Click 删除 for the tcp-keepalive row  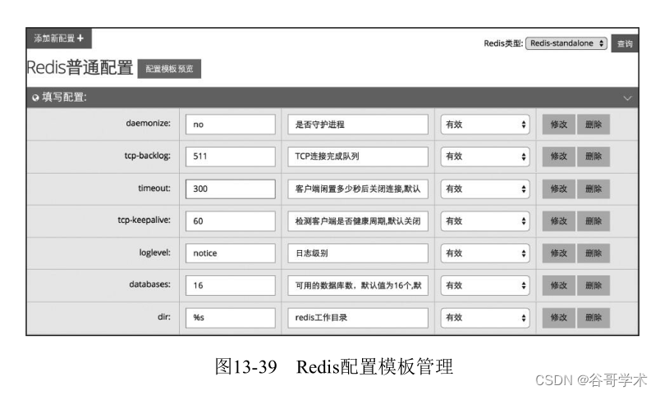tap(593, 221)
